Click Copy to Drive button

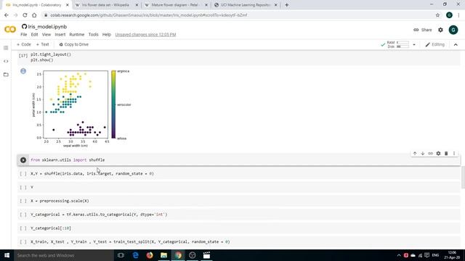[74, 44]
